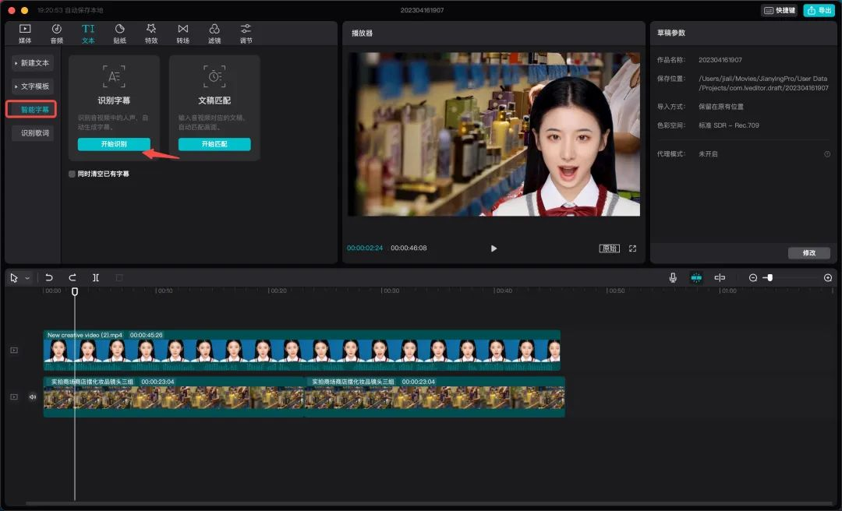Click 开始识别 under 识别字幕
Viewport: 842px width, 511px height.
pyautogui.click(x=114, y=144)
